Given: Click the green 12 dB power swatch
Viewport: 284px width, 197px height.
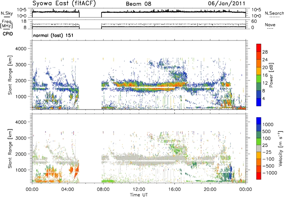Looking at the screenshot, I should pyautogui.click(x=259, y=79).
